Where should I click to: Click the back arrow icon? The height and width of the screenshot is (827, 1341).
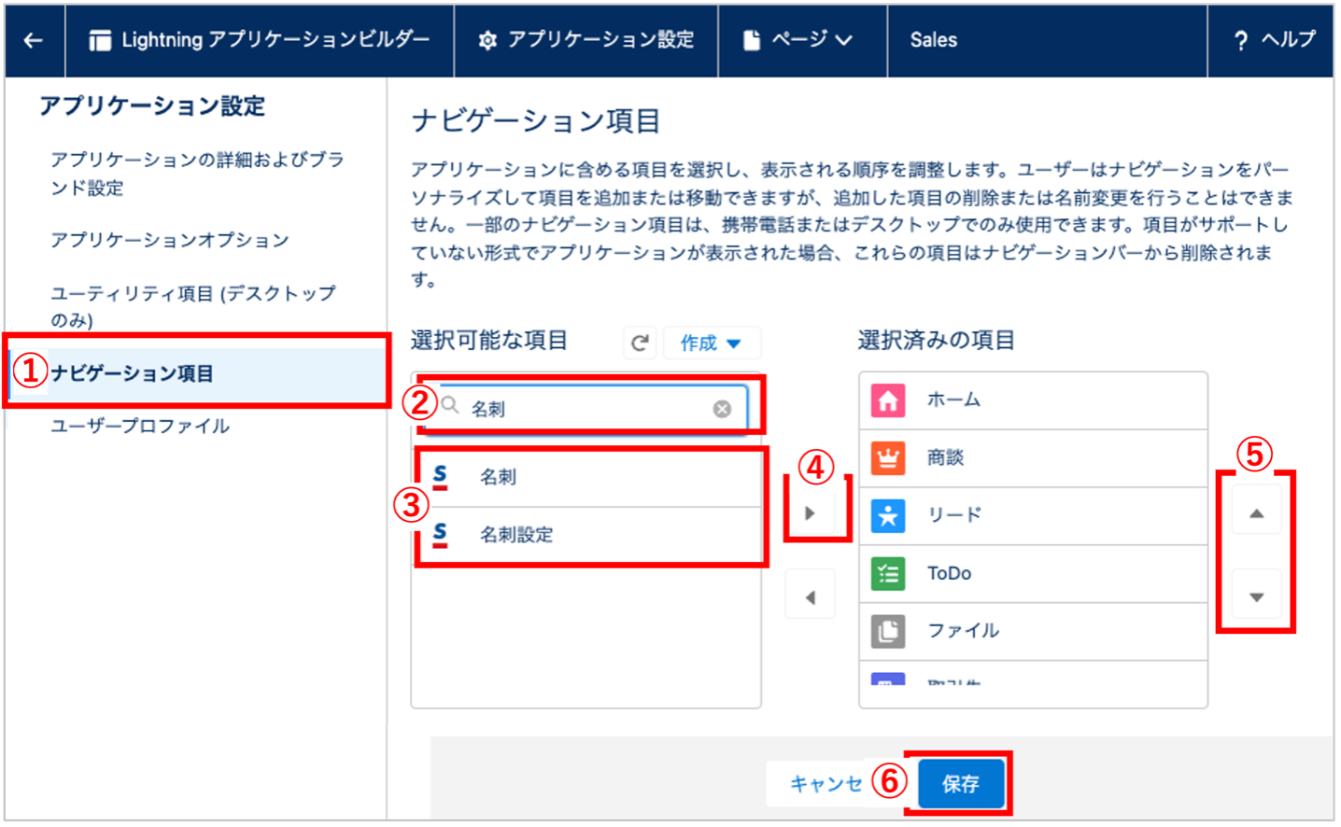coord(34,40)
